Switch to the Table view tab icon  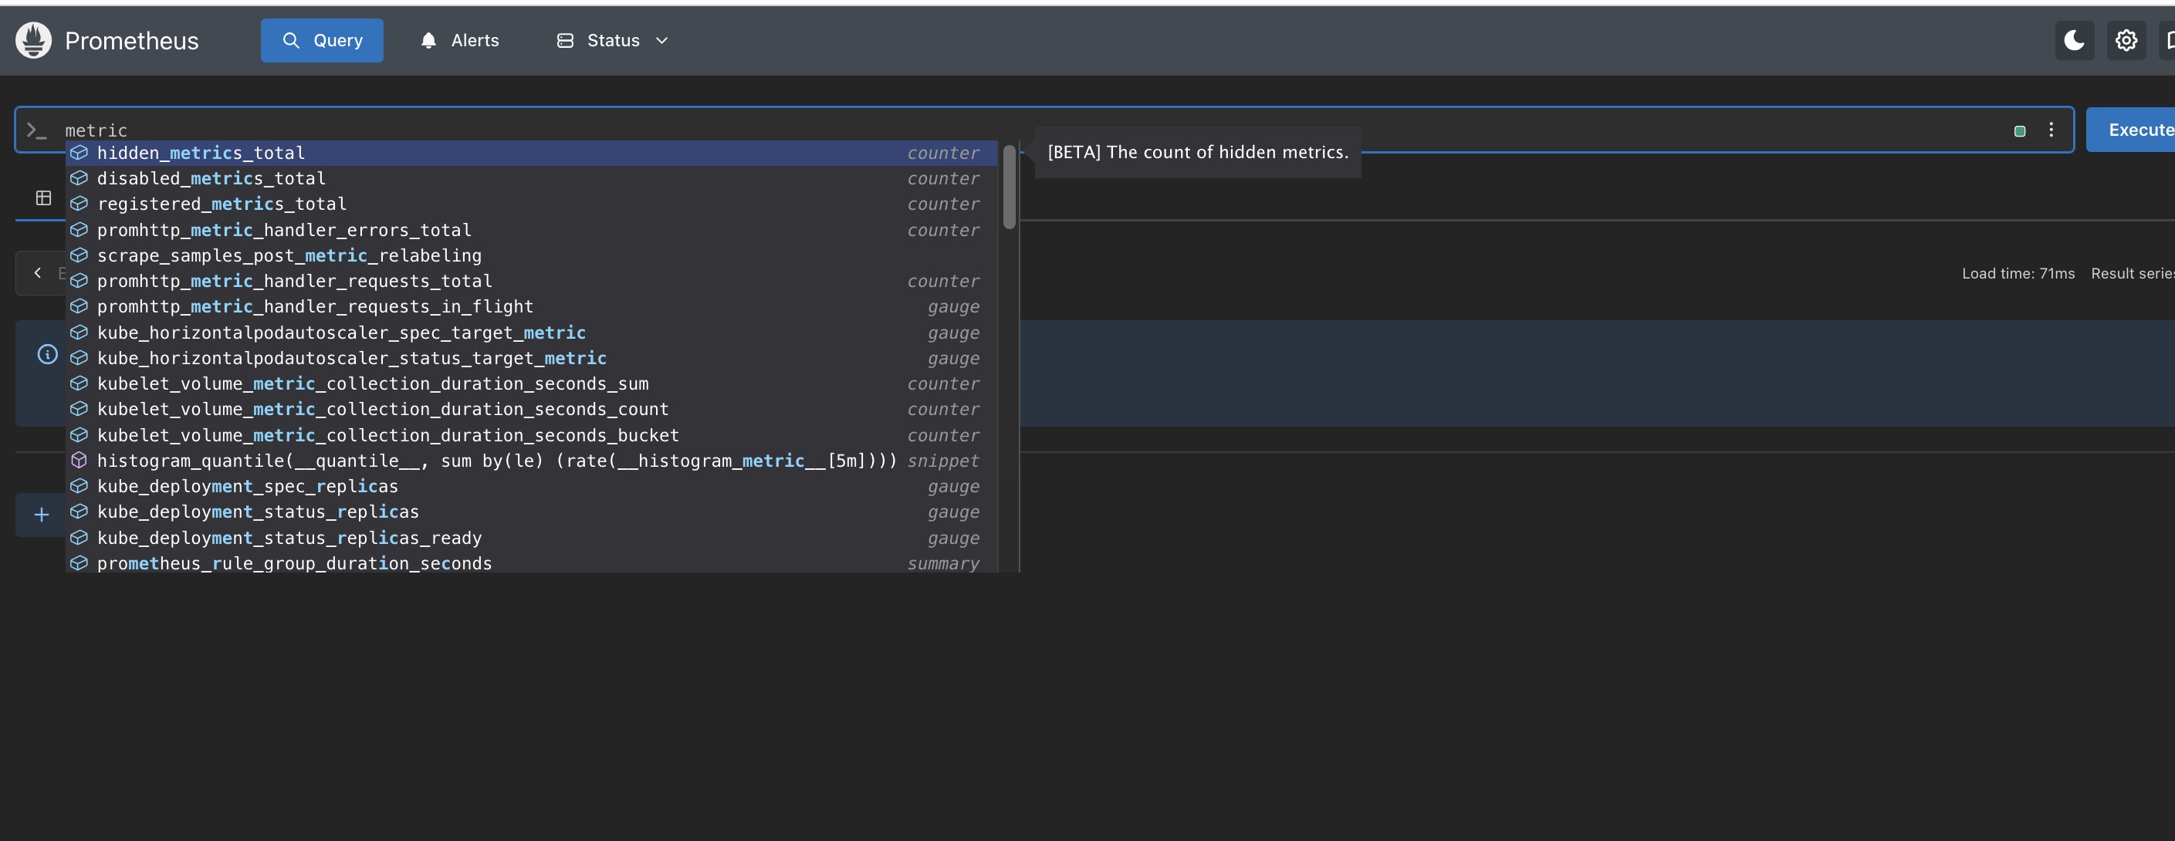(43, 198)
